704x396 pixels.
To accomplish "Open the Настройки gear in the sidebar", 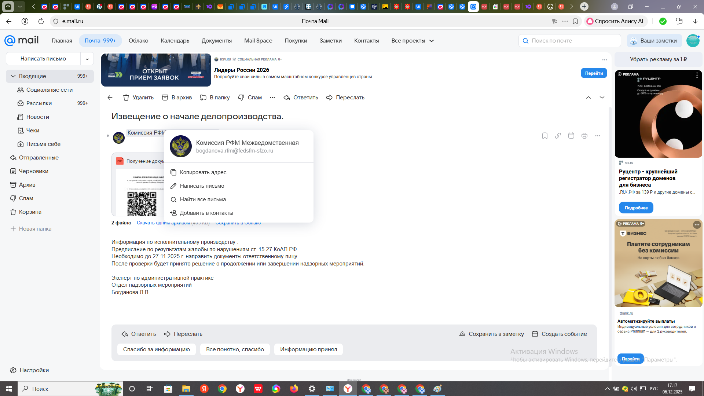I will (x=14, y=370).
